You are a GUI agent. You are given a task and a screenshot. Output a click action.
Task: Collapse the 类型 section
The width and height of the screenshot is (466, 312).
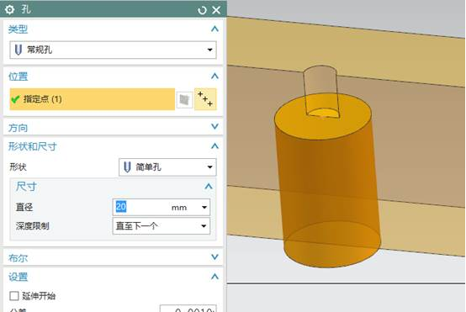click(214, 29)
